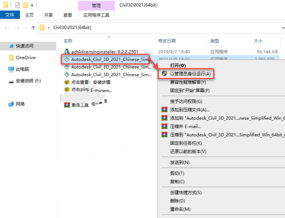Click the new folder icon in title bar
This screenshot has height=218, width=285.
tap(25, 5)
